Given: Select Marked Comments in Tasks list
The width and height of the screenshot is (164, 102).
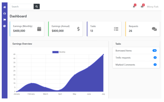Looking at the screenshot, I should coord(136,65).
